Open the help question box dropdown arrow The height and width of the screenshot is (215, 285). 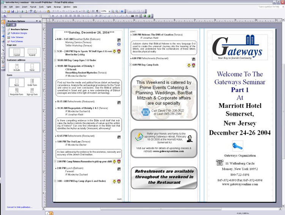(x=283, y=7)
